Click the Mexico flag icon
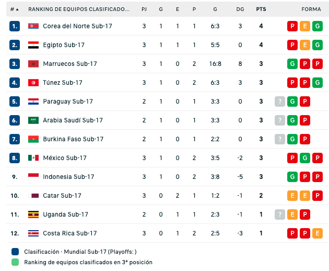 33,158
